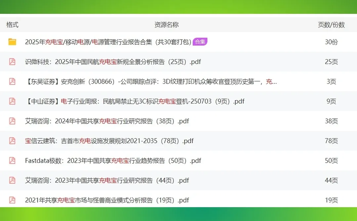The height and width of the screenshot is (221, 357).
Task: Click the purple 合集 badge
Action: tap(200, 42)
